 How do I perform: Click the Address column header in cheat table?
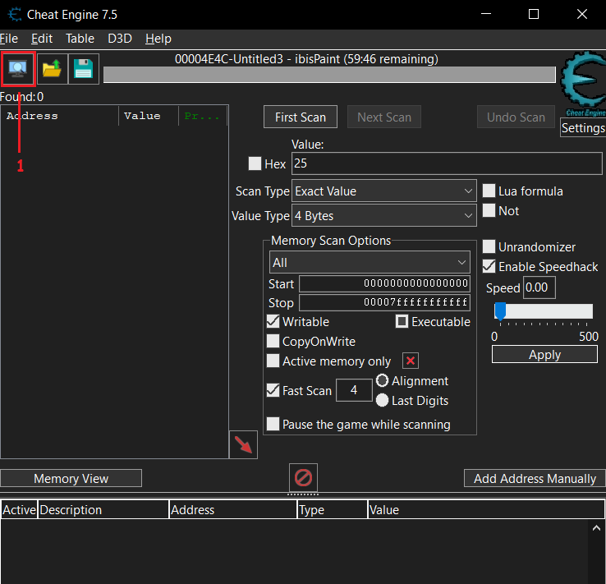click(233, 510)
